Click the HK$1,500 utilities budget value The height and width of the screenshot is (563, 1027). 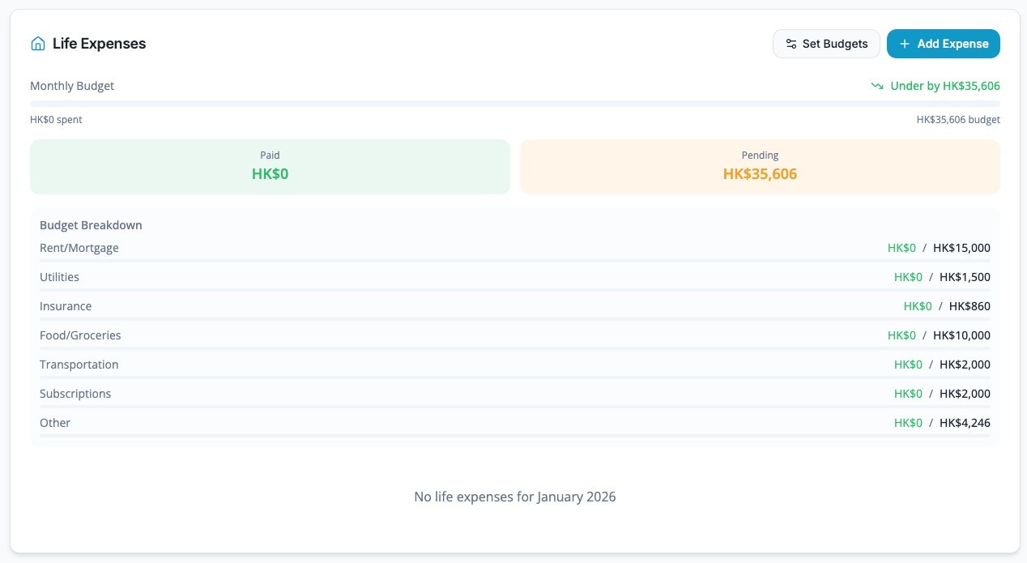click(965, 277)
